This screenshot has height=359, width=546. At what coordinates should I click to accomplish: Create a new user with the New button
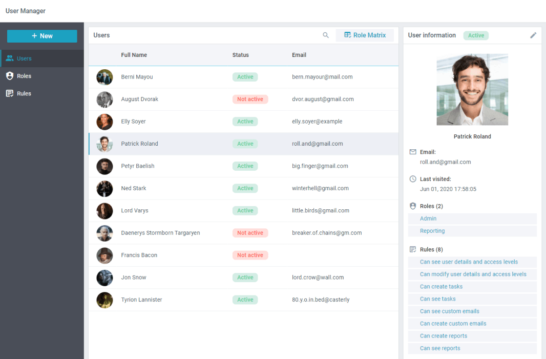(x=42, y=36)
